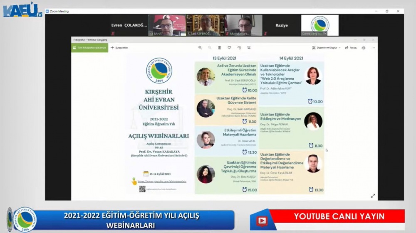Click the '13 Eylül 2021' date heading
This screenshot has height=233, width=416.
224,58
